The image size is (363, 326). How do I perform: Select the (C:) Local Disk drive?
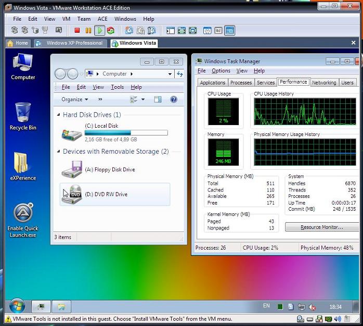115,132
